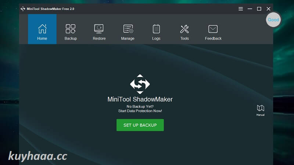Maximize the ShadowMaker window
The image size is (294, 165).
pyautogui.click(x=259, y=9)
